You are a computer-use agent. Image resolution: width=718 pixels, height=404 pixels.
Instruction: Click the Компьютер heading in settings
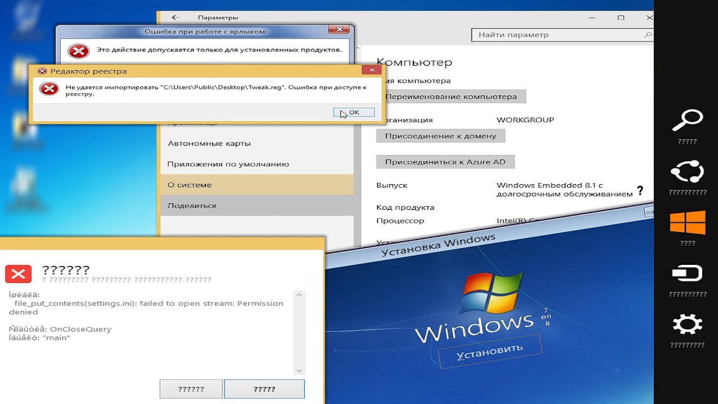point(414,62)
